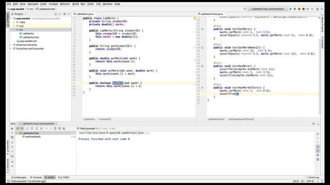330x185 pixels.
Task: Open the Event Log button
Action: 312,177
